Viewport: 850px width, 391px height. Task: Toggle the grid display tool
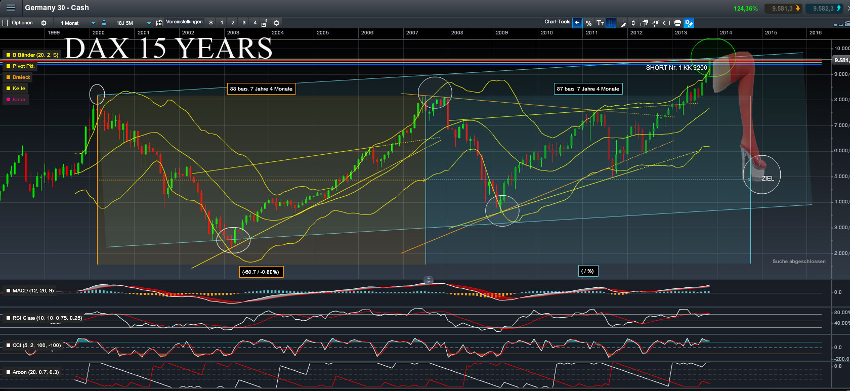[611, 23]
